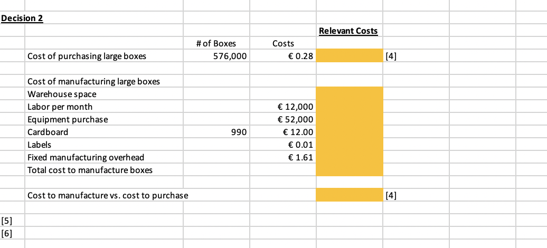The image size is (547, 248).
Task: Select the 'Labels' row label cell
Action: (103, 145)
